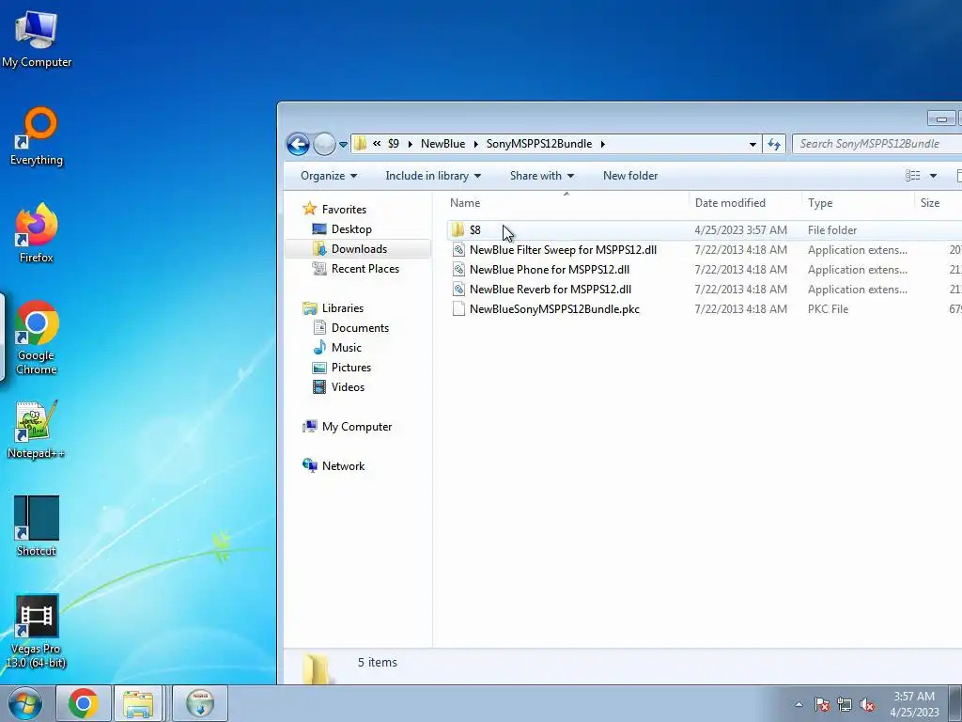Refresh the SonyMSPPS12Bundle folder
The height and width of the screenshot is (722, 962).
[x=774, y=144]
